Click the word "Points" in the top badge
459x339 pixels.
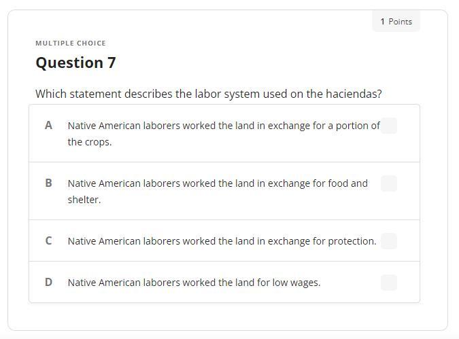pos(401,22)
